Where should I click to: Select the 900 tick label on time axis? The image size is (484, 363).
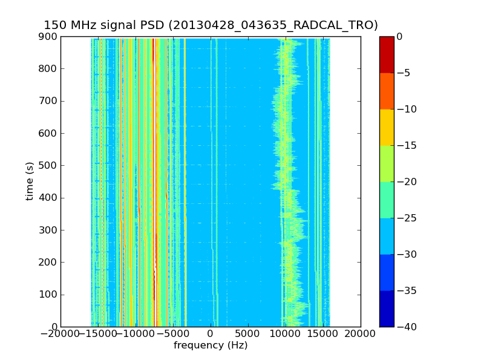point(48,37)
